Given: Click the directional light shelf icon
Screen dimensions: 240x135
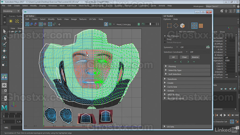Looking at the screenshot, I should point(17,21).
